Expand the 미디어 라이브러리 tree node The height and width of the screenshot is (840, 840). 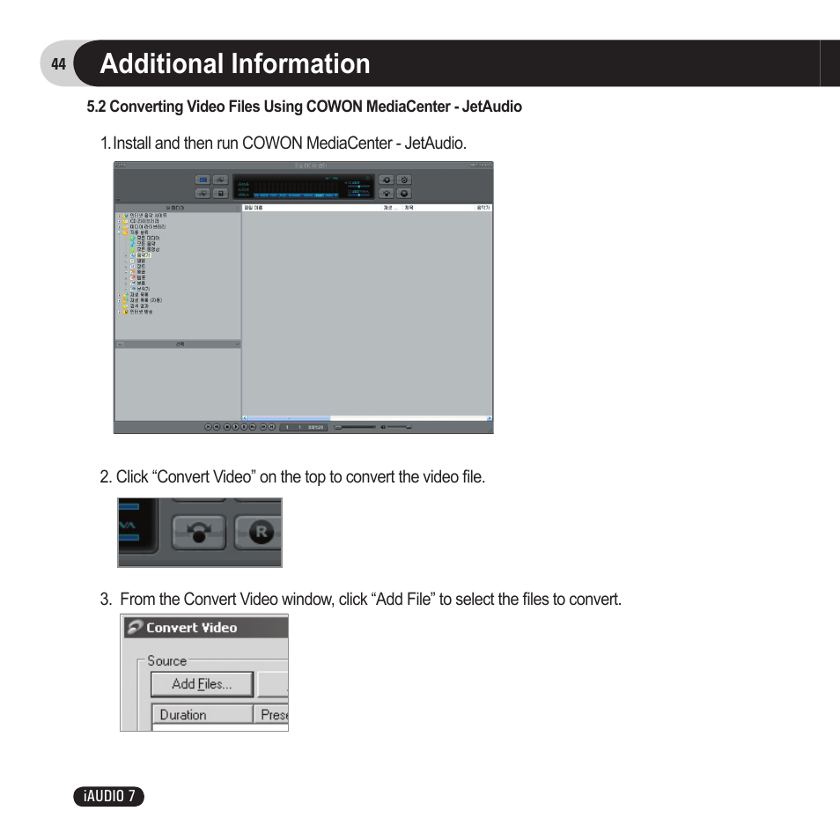(x=119, y=227)
